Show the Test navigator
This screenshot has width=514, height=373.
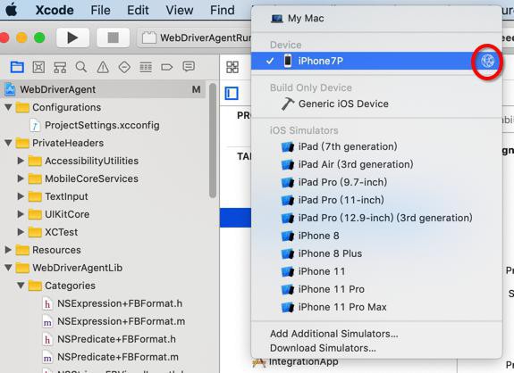pyautogui.click(x=124, y=68)
